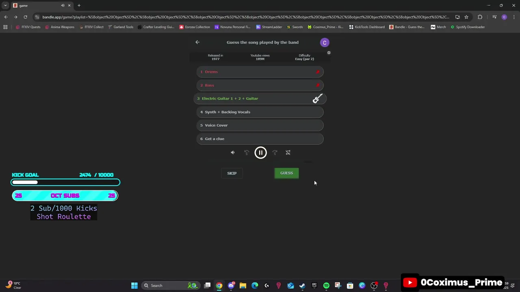Screen dimensions: 520x292
Task: Open the StreamLadder bookmark
Action: pyautogui.click(x=269, y=27)
